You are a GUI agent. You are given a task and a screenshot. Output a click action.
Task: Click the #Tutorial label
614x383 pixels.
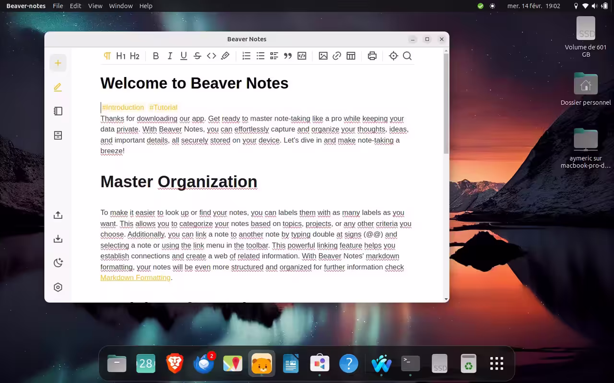tap(163, 107)
